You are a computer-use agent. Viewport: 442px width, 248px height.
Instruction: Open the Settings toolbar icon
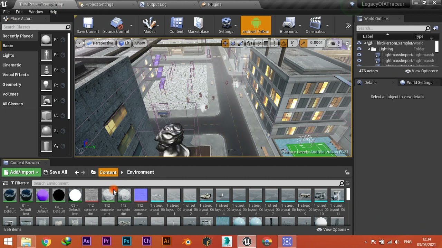point(226,25)
